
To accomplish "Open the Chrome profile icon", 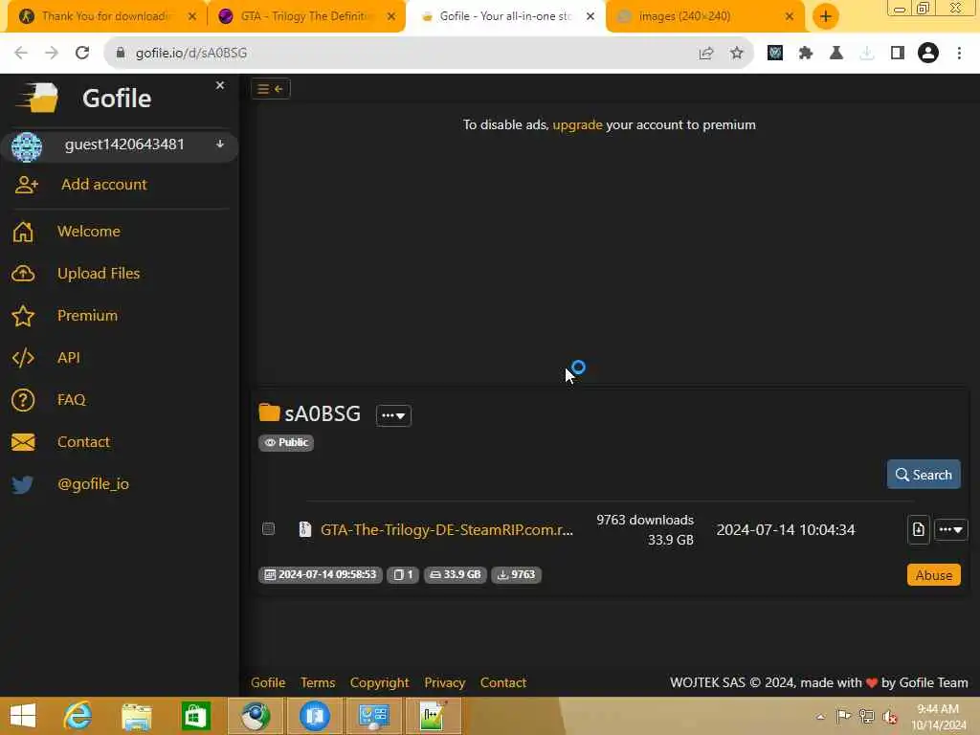I will [x=928, y=54].
